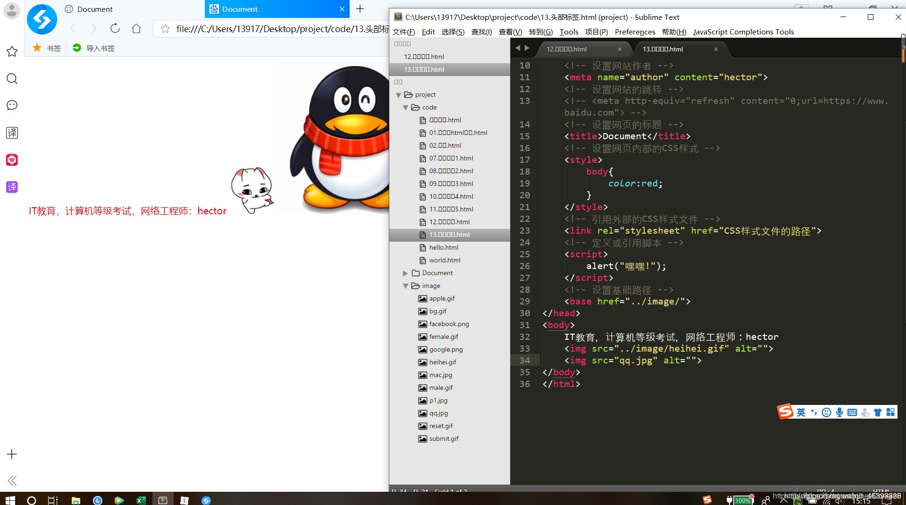Open IME emoji face icon
This screenshot has width=906, height=505.
(x=826, y=412)
